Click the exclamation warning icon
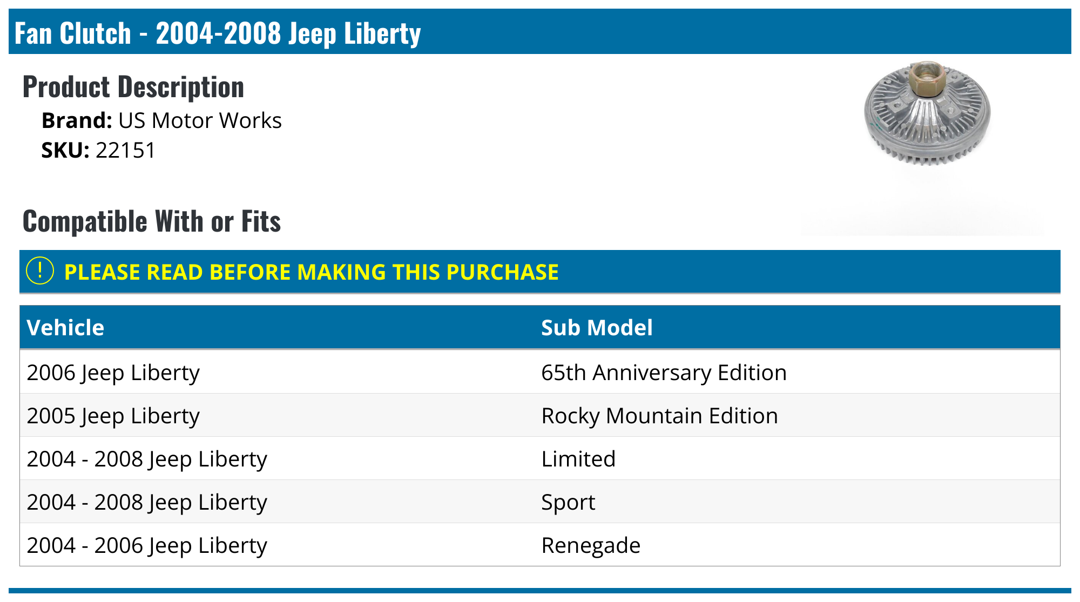This screenshot has width=1080, height=602. pyautogui.click(x=40, y=271)
